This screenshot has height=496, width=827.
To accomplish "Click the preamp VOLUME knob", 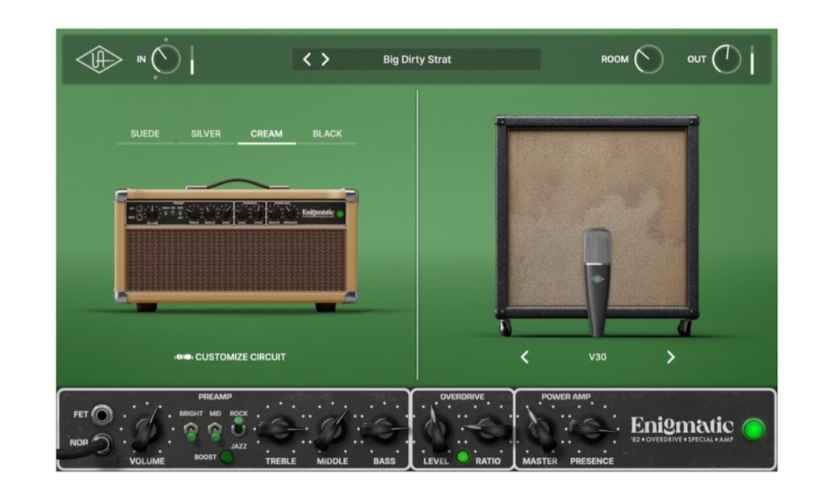I will [146, 430].
